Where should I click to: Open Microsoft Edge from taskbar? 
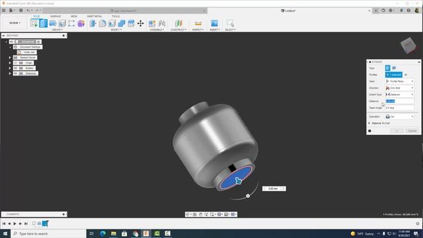coord(103,233)
